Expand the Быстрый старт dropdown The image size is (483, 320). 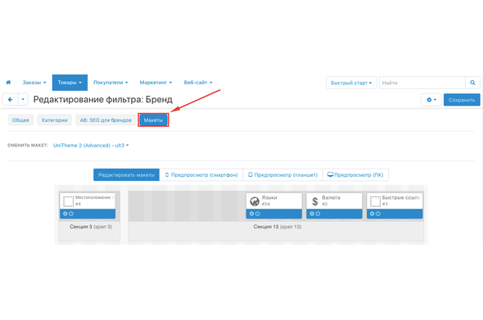coord(351,83)
